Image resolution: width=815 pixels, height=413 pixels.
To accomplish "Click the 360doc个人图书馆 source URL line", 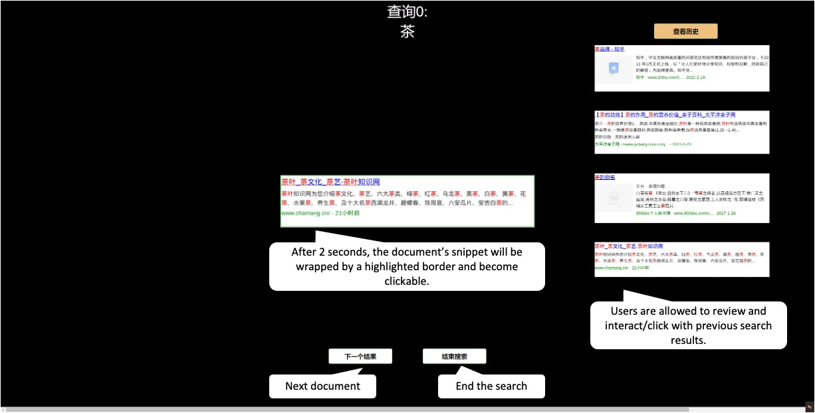I will [685, 214].
